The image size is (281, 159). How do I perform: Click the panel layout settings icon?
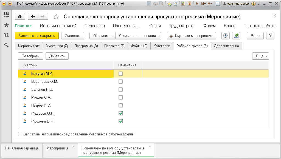[x=218, y=3]
